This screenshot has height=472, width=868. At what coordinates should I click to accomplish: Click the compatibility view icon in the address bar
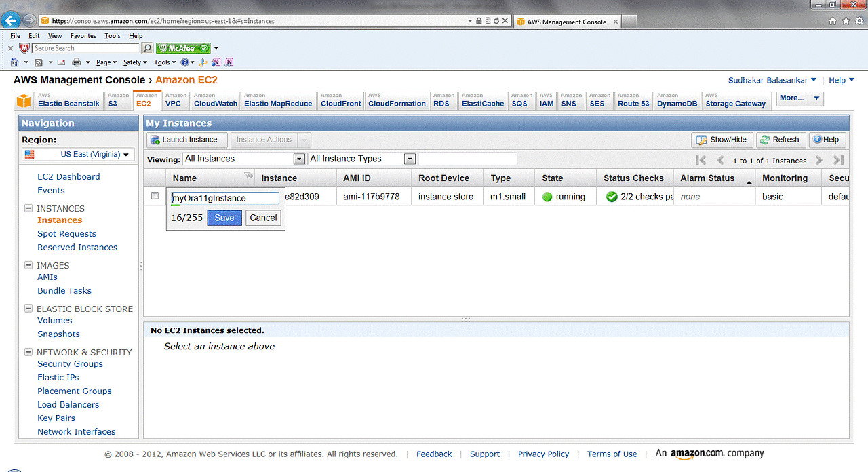488,21
